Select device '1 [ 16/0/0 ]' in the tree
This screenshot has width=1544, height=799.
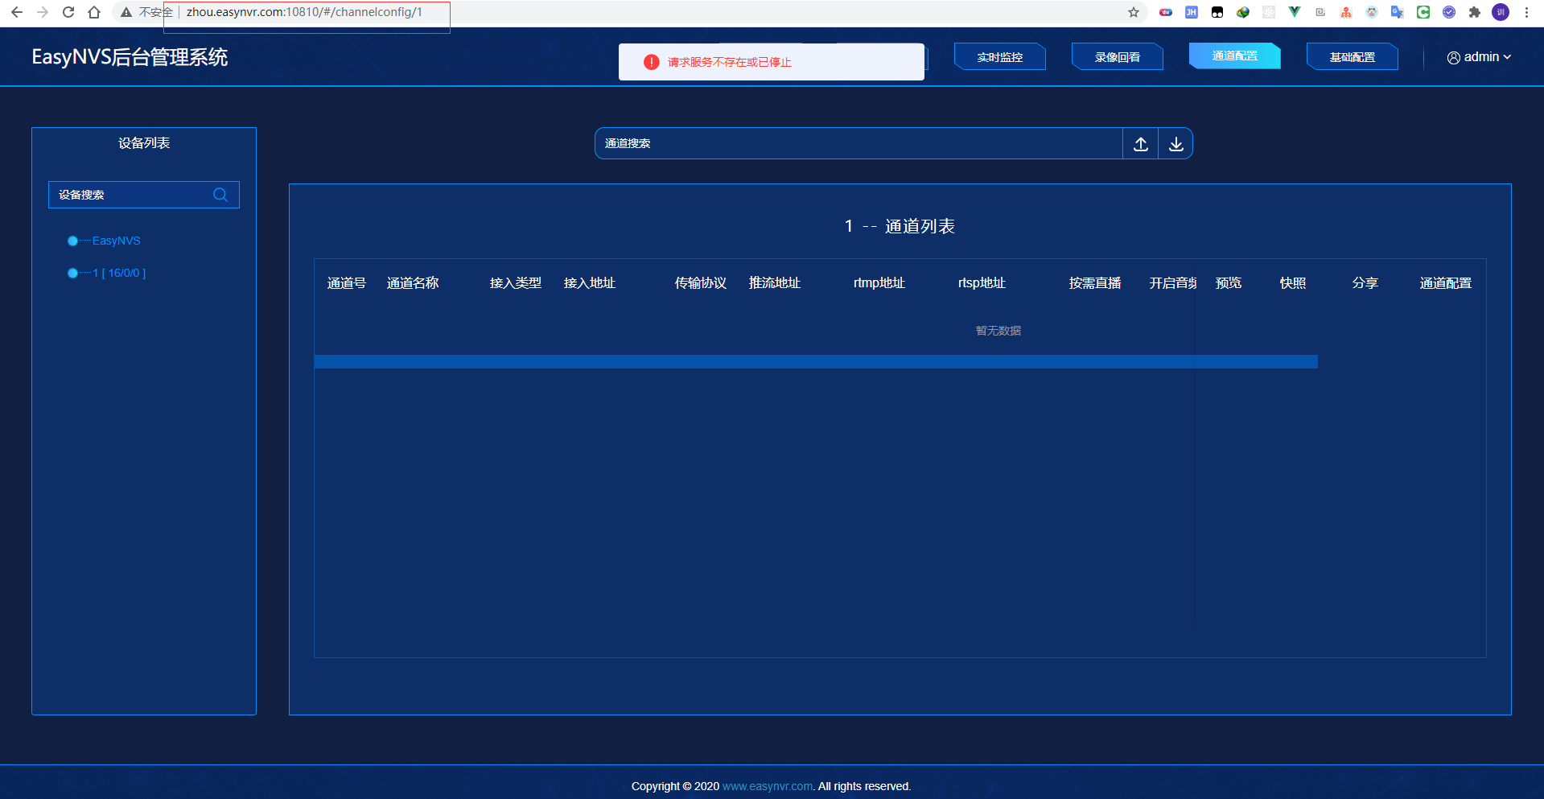[x=119, y=273]
